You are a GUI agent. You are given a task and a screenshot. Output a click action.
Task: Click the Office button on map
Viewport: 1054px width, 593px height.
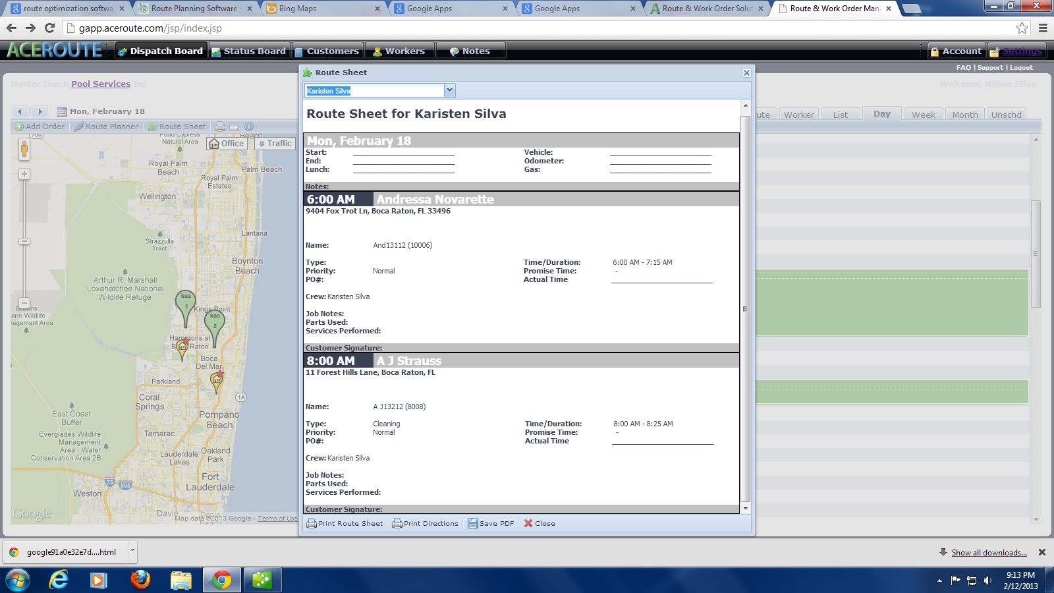pyautogui.click(x=226, y=143)
